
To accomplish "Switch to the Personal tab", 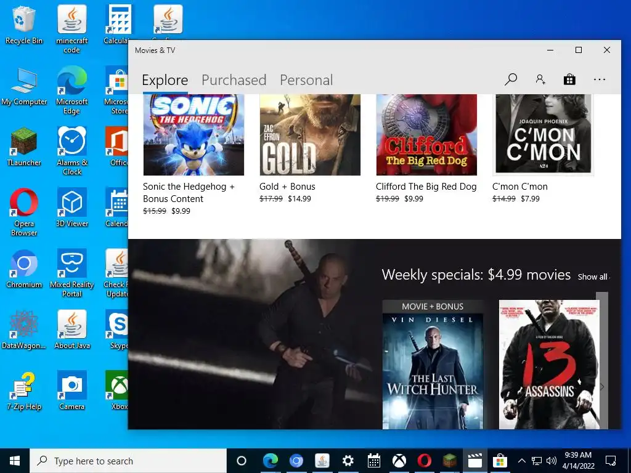I will 306,80.
